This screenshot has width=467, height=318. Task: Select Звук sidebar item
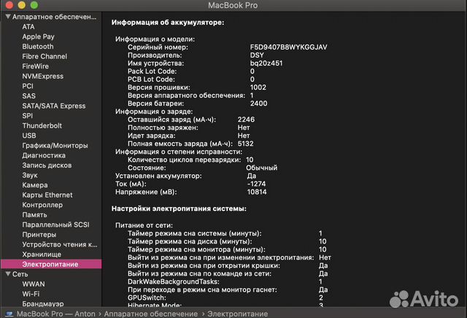click(x=30, y=175)
